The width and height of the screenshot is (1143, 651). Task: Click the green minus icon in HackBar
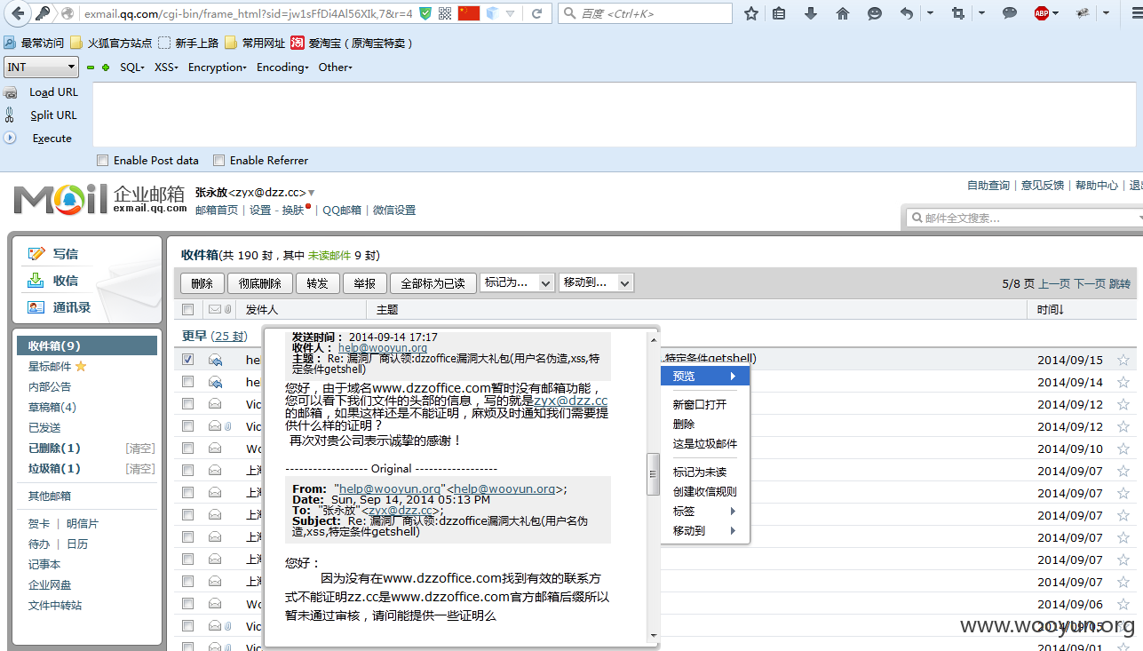tap(91, 67)
